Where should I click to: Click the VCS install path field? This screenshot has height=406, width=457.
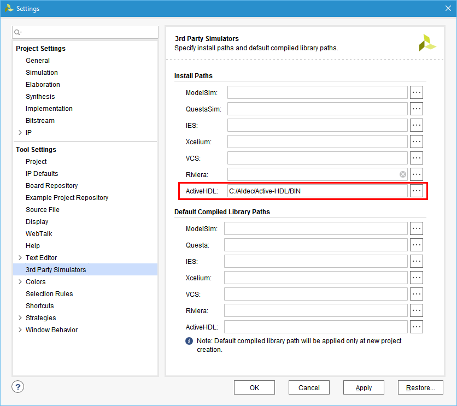coord(318,158)
